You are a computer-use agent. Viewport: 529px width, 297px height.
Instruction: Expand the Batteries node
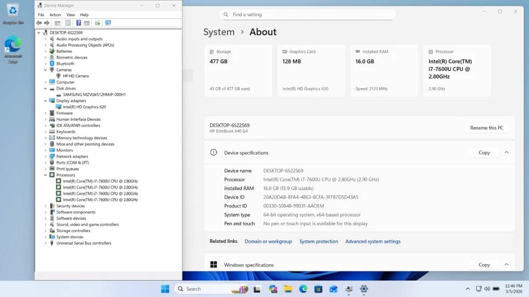[x=46, y=52]
